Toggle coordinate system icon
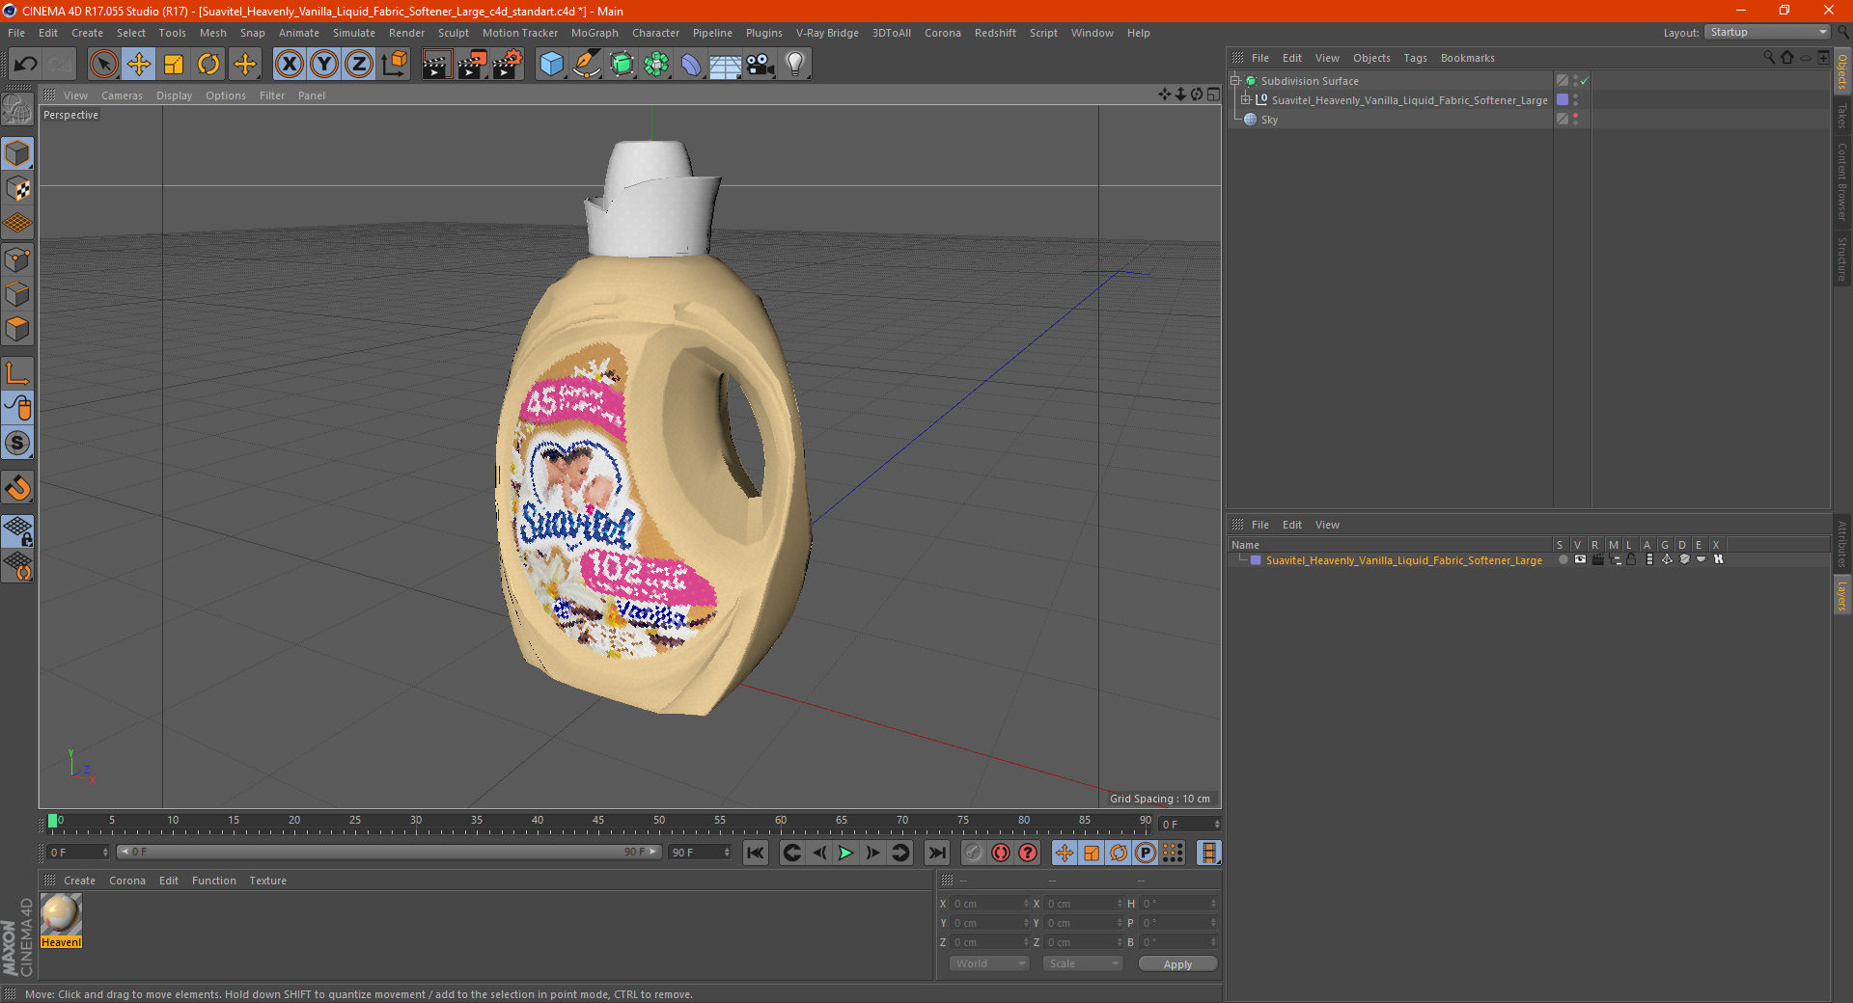1853x1003 pixels. (x=395, y=65)
